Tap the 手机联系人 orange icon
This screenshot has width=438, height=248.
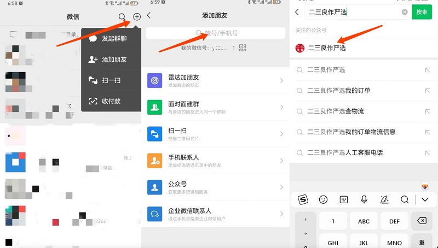click(155, 161)
